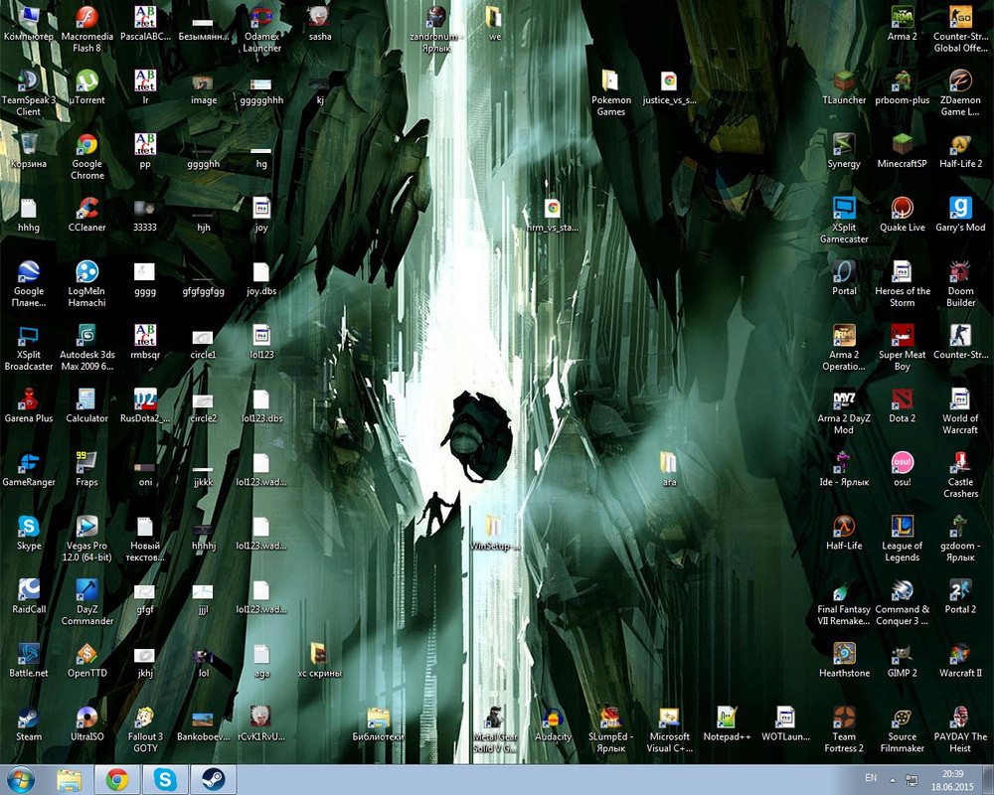Select the DayZ Commander icon

(x=86, y=602)
